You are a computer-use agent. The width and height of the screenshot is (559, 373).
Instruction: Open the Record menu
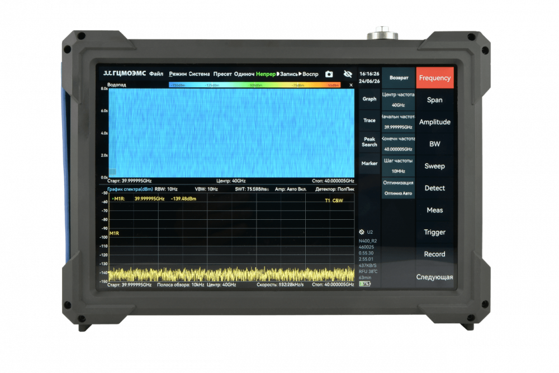[434, 254]
